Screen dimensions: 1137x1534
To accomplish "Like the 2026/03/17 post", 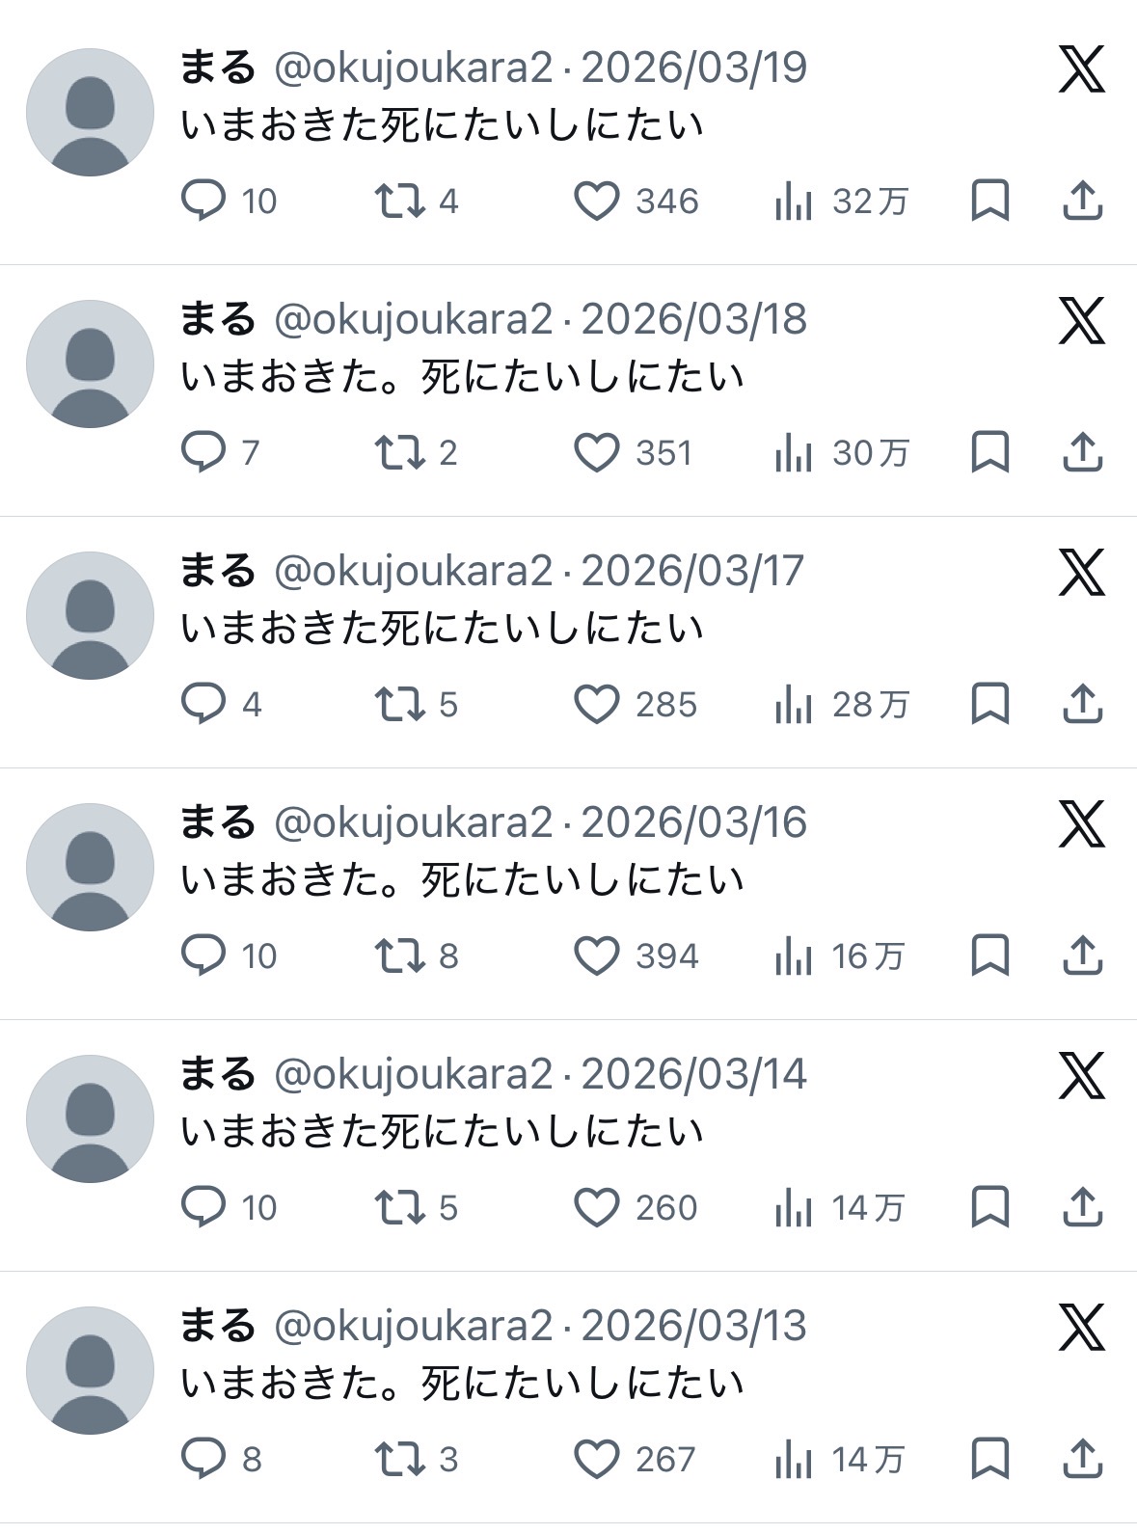I will 597,705.
